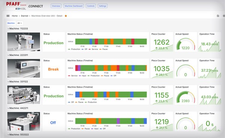Open the hamburger menu icon
This screenshot has width=225, height=138.
click(8, 16)
